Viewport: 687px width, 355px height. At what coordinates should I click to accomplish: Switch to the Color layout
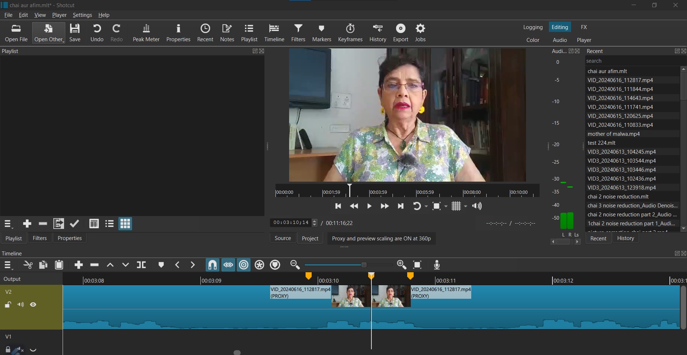coord(532,40)
